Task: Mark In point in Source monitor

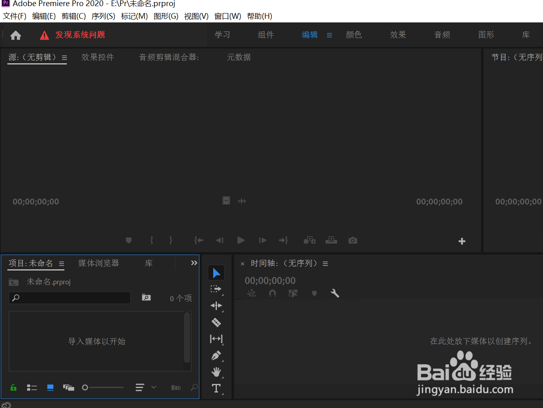Action: pos(152,240)
